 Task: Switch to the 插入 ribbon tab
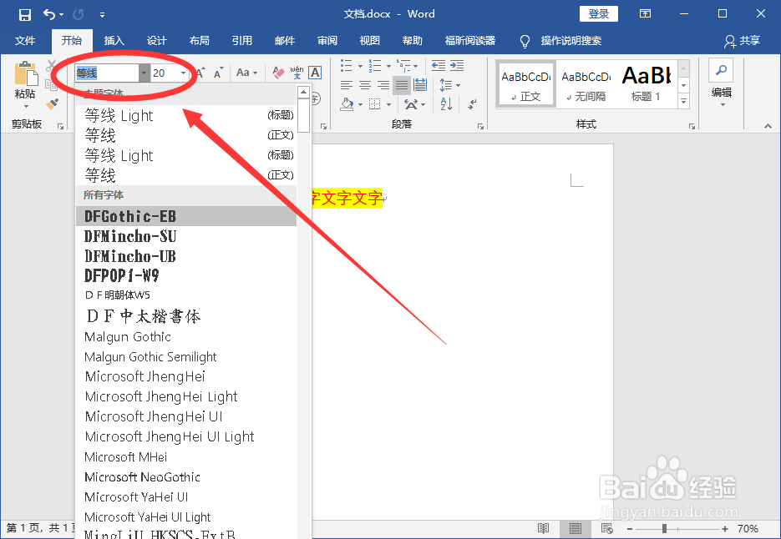point(114,41)
